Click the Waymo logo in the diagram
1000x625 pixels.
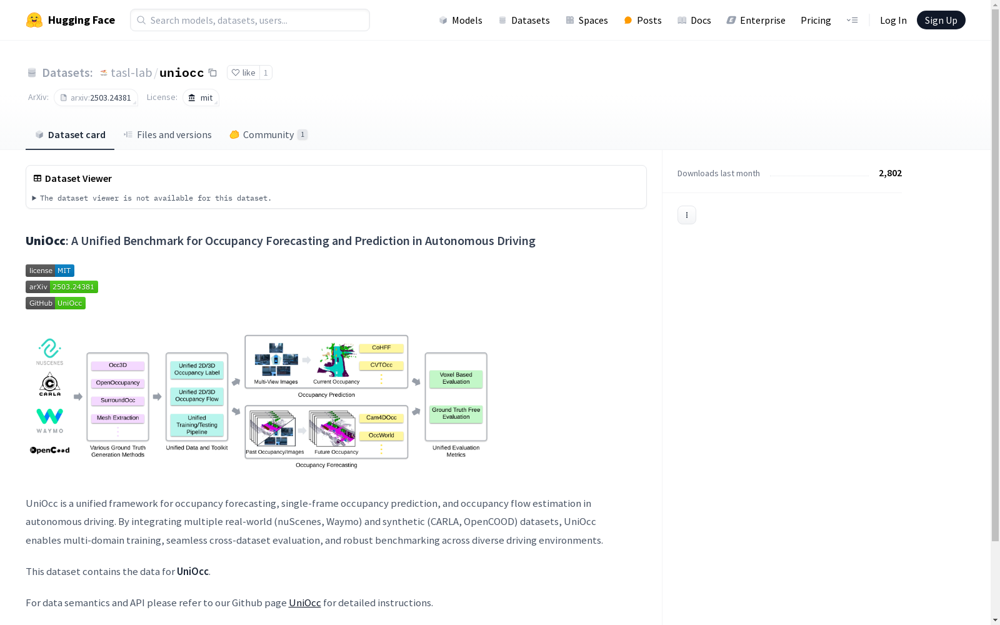coord(50,421)
